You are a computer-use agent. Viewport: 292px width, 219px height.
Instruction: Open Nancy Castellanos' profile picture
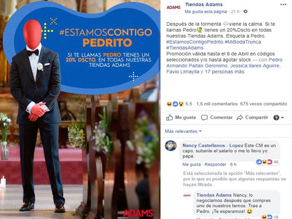pyautogui.click(x=171, y=146)
